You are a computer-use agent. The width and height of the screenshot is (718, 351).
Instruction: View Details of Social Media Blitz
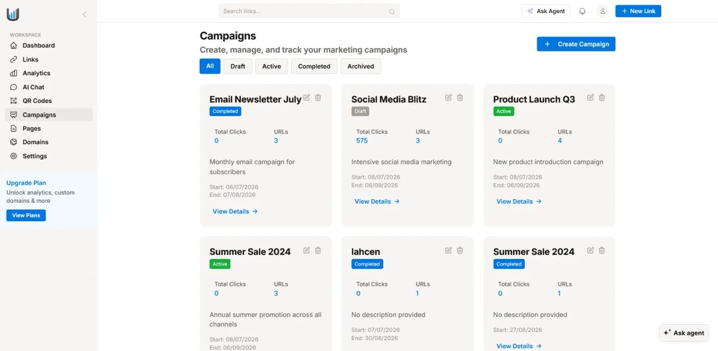[377, 202]
